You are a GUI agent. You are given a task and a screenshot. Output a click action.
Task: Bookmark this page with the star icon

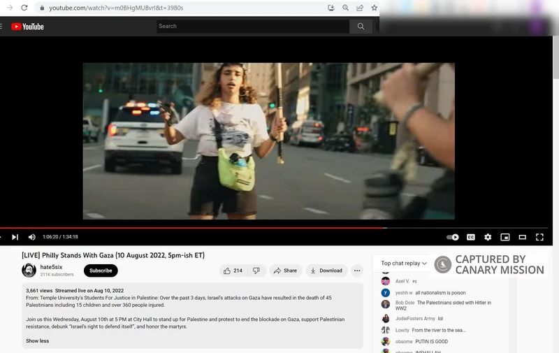[x=374, y=8]
